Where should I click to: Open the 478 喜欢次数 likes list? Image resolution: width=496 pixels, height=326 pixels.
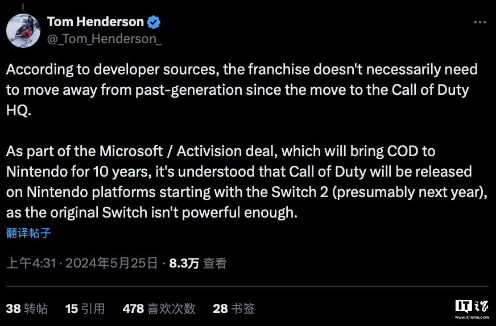159,308
